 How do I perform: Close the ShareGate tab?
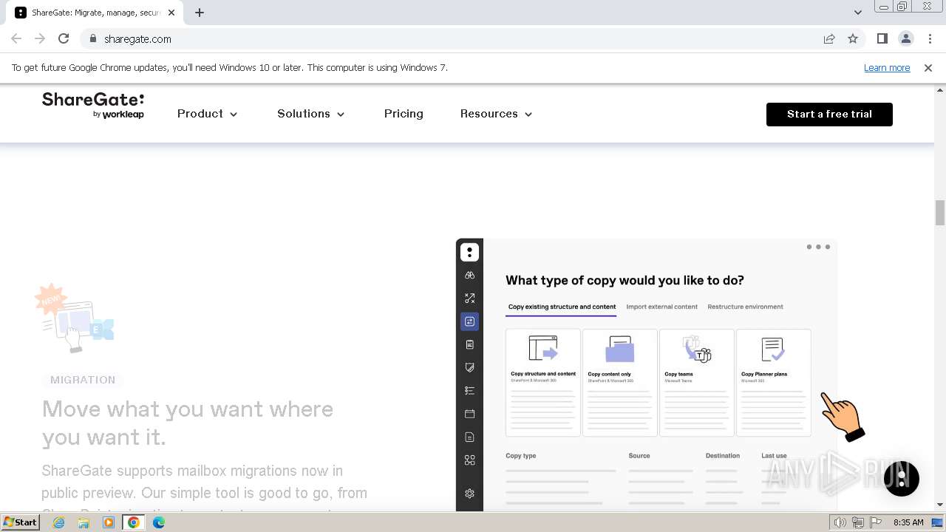pos(171,13)
